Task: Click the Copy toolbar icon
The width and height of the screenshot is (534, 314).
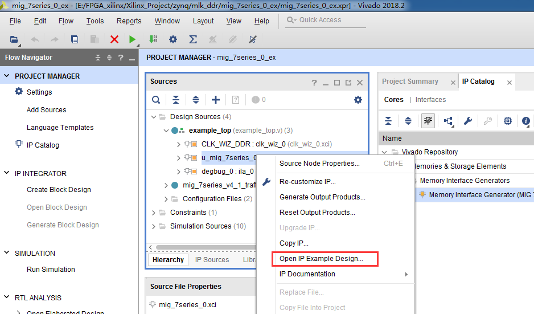Action: pyautogui.click(x=74, y=39)
